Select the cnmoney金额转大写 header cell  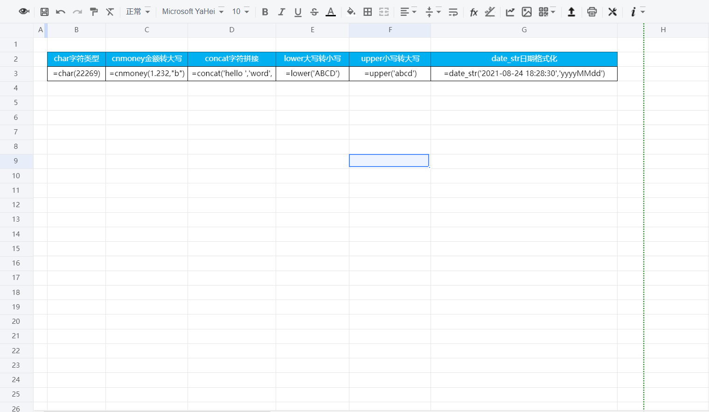147,59
